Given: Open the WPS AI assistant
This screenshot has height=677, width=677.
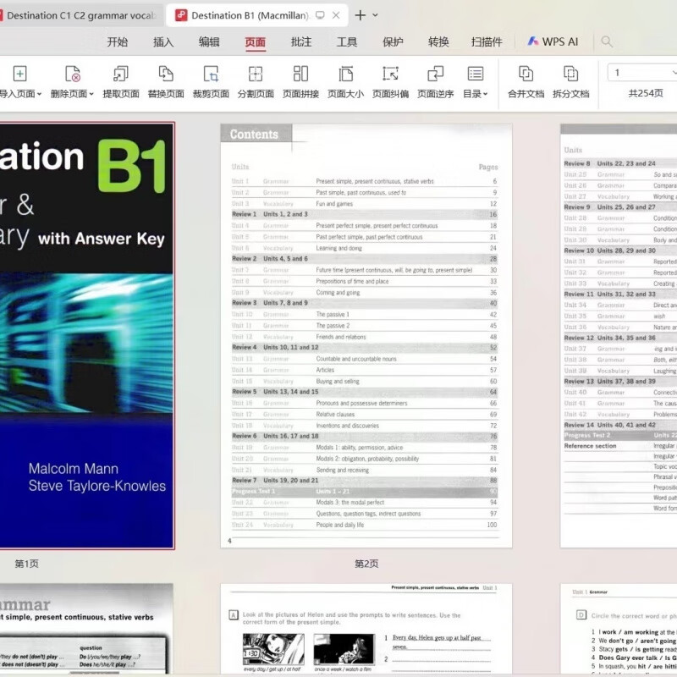Looking at the screenshot, I should pos(553,41).
